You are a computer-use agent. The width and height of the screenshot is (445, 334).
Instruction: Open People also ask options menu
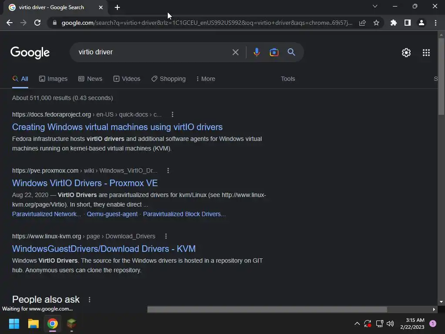pyautogui.click(x=90, y=300)
